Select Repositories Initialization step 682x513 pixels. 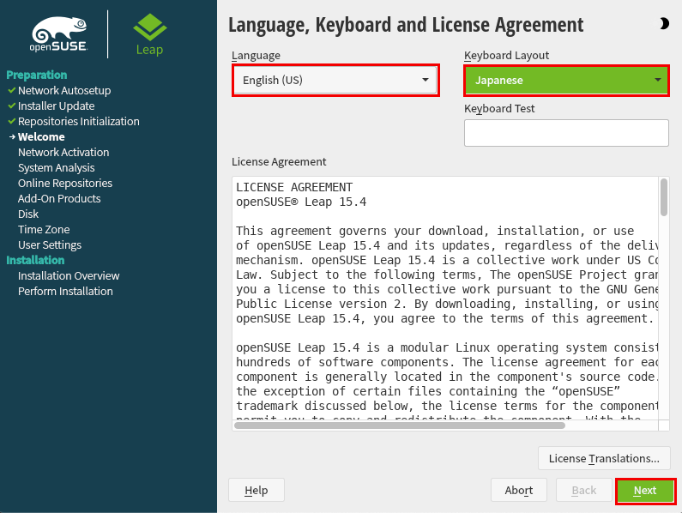79,122
